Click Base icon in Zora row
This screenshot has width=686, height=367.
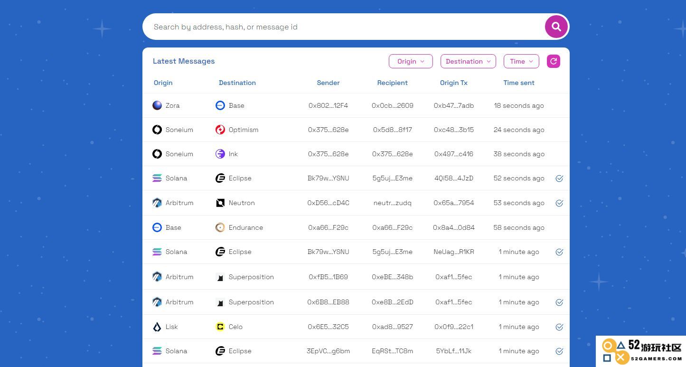coord(220,105)
